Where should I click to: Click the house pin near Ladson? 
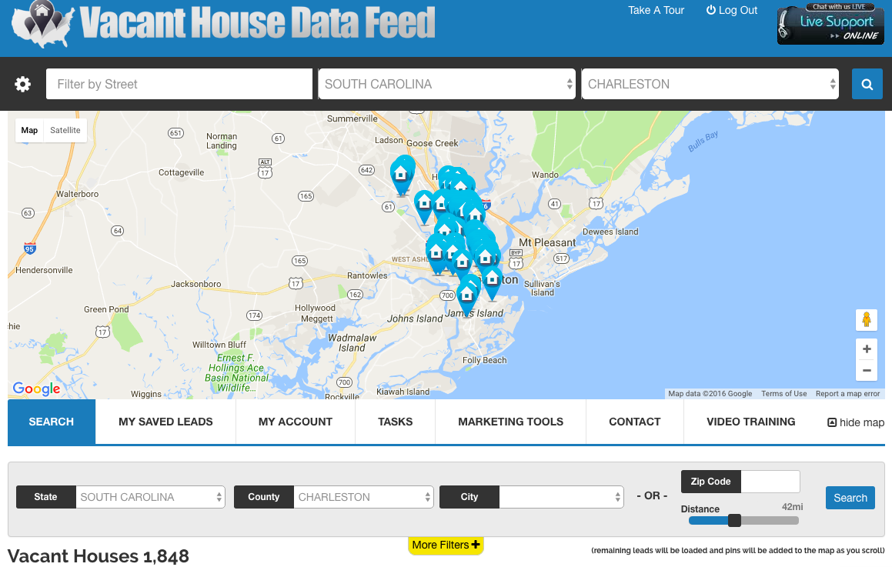point(402,175)
